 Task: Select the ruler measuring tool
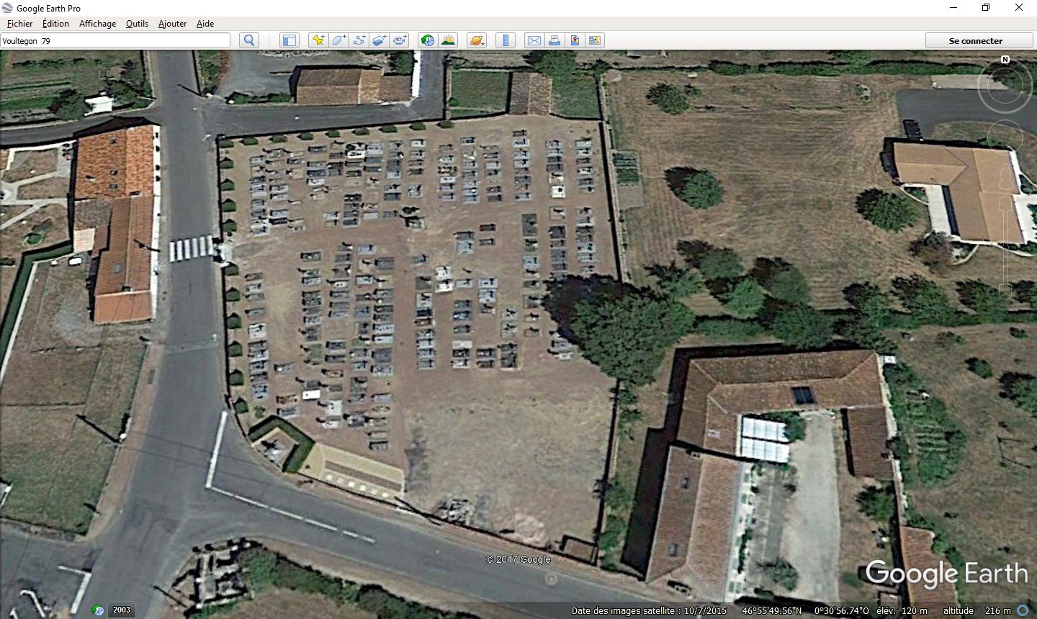pyautogui.click(x=506, y=40)
